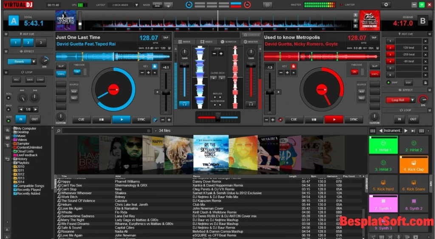
Task: Click the search magnifier icon in the browser
Action: point(59,131)
